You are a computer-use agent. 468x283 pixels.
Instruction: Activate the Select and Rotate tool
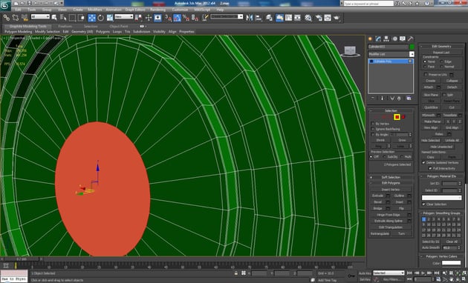[x=101, y=18]
